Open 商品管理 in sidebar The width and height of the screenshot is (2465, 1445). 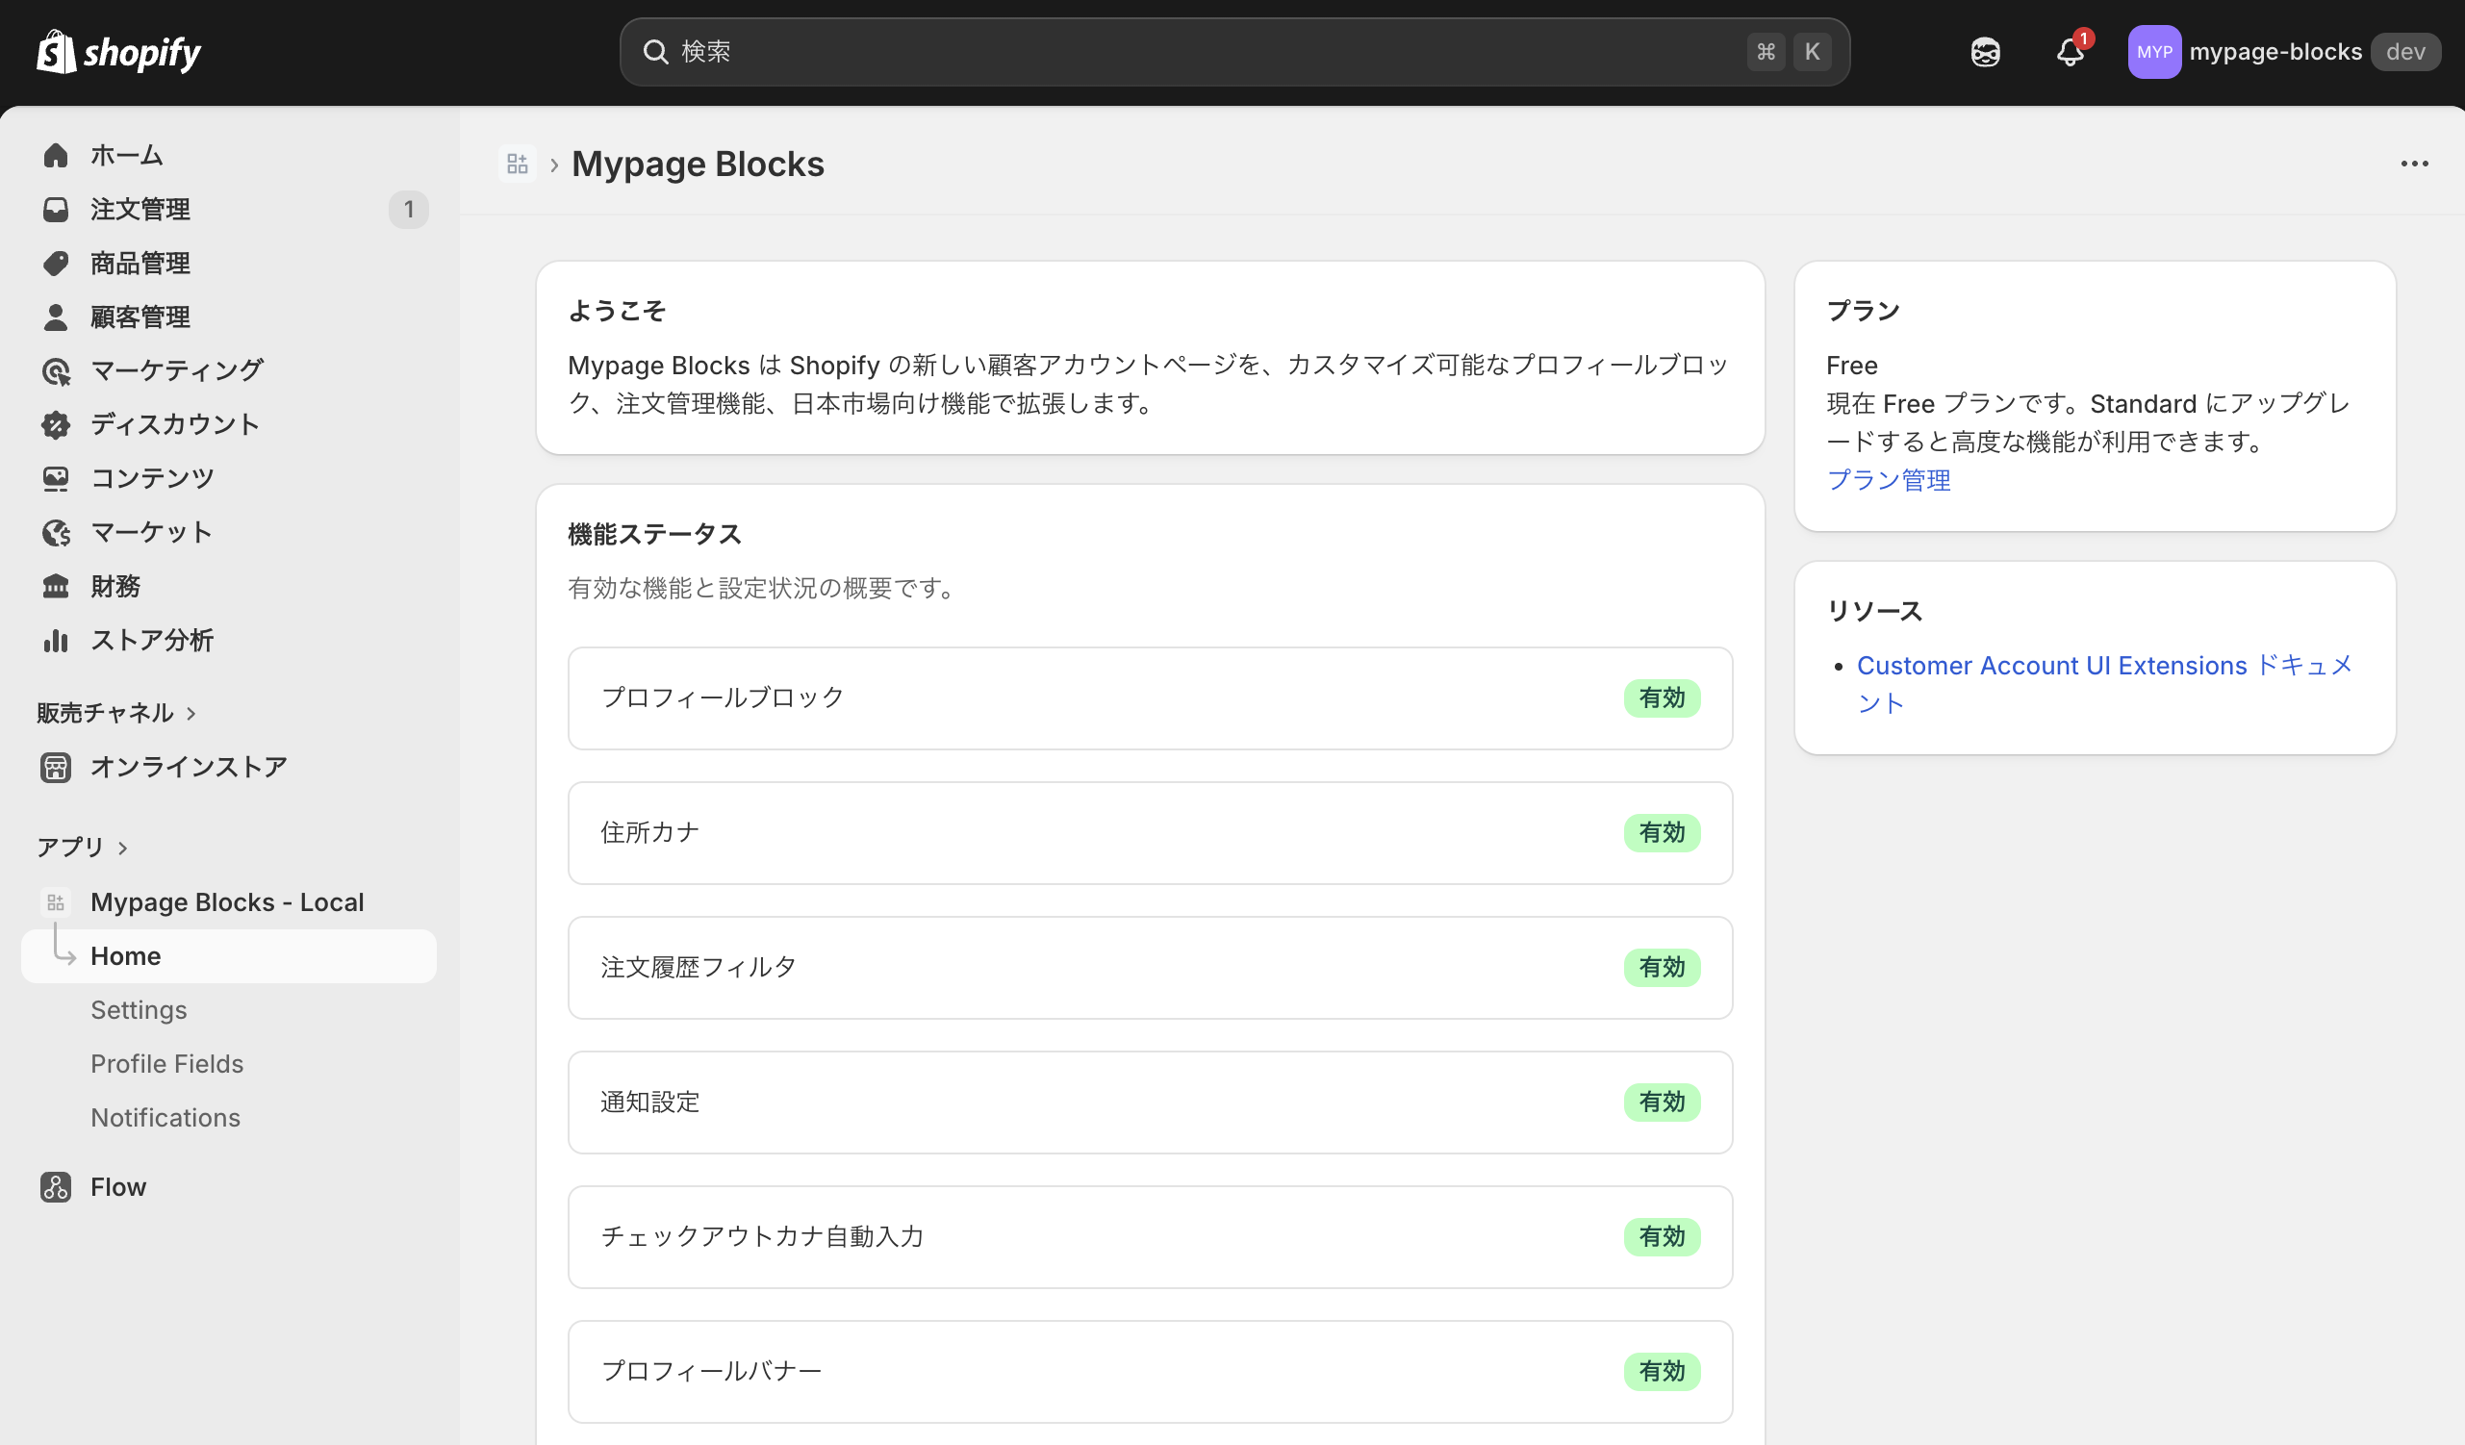click(140, 264)
